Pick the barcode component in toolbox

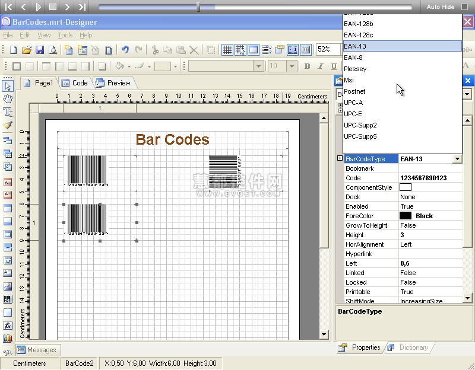pyautogui.click(x=8, y=299)
